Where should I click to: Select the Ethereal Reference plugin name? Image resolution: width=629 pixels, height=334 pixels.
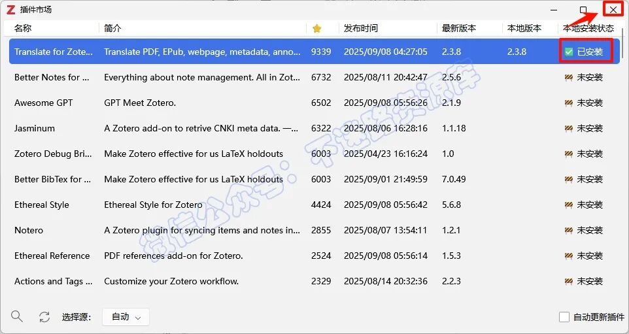click(x=52, y=256)
